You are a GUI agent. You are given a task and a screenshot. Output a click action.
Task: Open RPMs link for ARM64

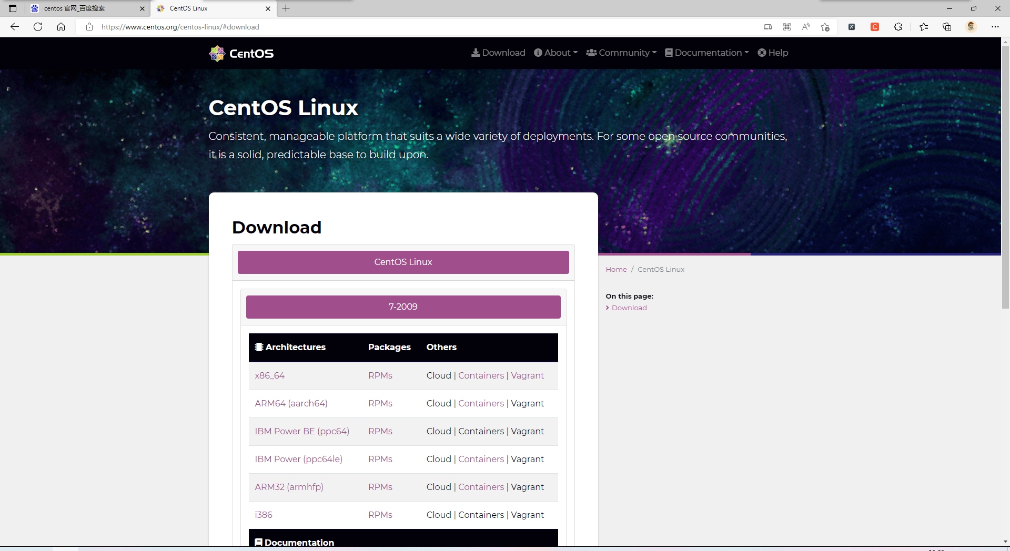(380, 403)
